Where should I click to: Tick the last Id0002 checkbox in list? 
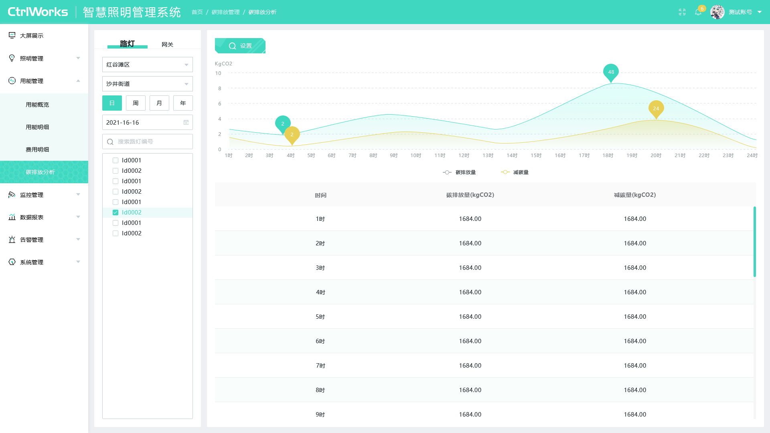tap(115, 233)
